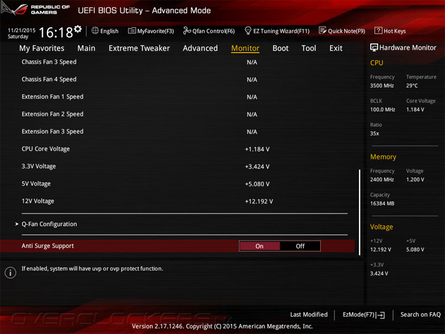
Task: Click BCLK 100.0 MHz value
Action: 383,109
